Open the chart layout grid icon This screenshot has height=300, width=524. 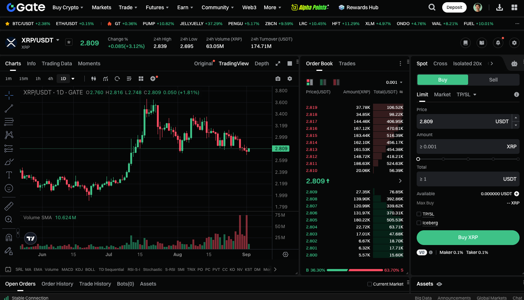point(141,79)
